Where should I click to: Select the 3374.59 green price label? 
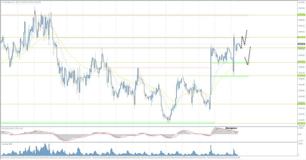click(x=301, y=48)
